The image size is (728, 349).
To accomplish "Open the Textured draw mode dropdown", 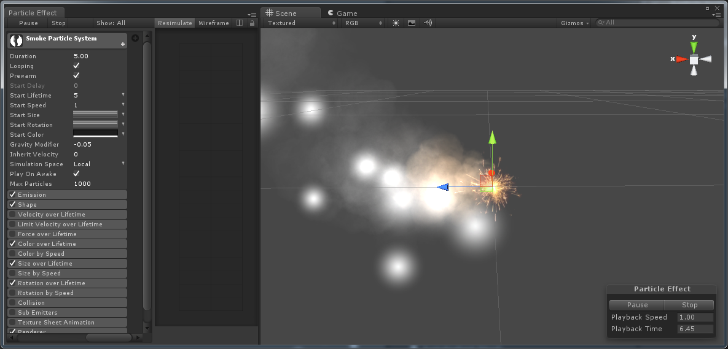I will coord(301,23).
